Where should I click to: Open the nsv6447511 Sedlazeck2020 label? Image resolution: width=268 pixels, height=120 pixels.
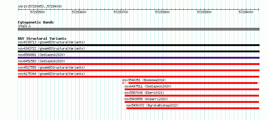pos(148,86)
